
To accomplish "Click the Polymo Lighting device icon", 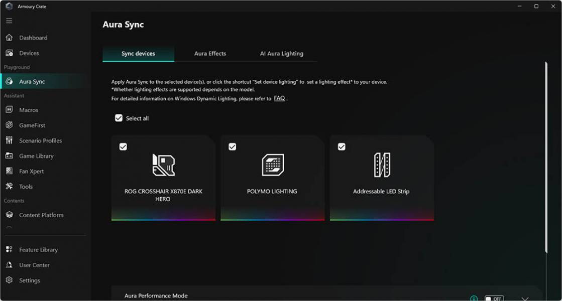I will tap(273, 165).
